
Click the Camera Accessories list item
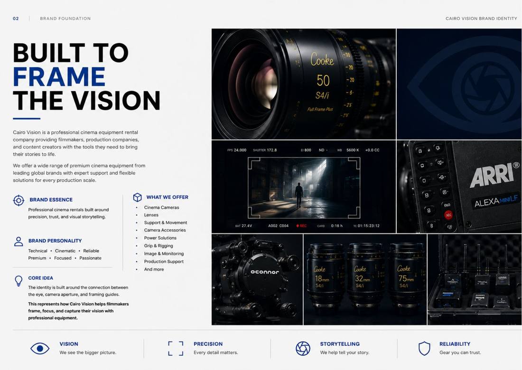click(165, 230)
